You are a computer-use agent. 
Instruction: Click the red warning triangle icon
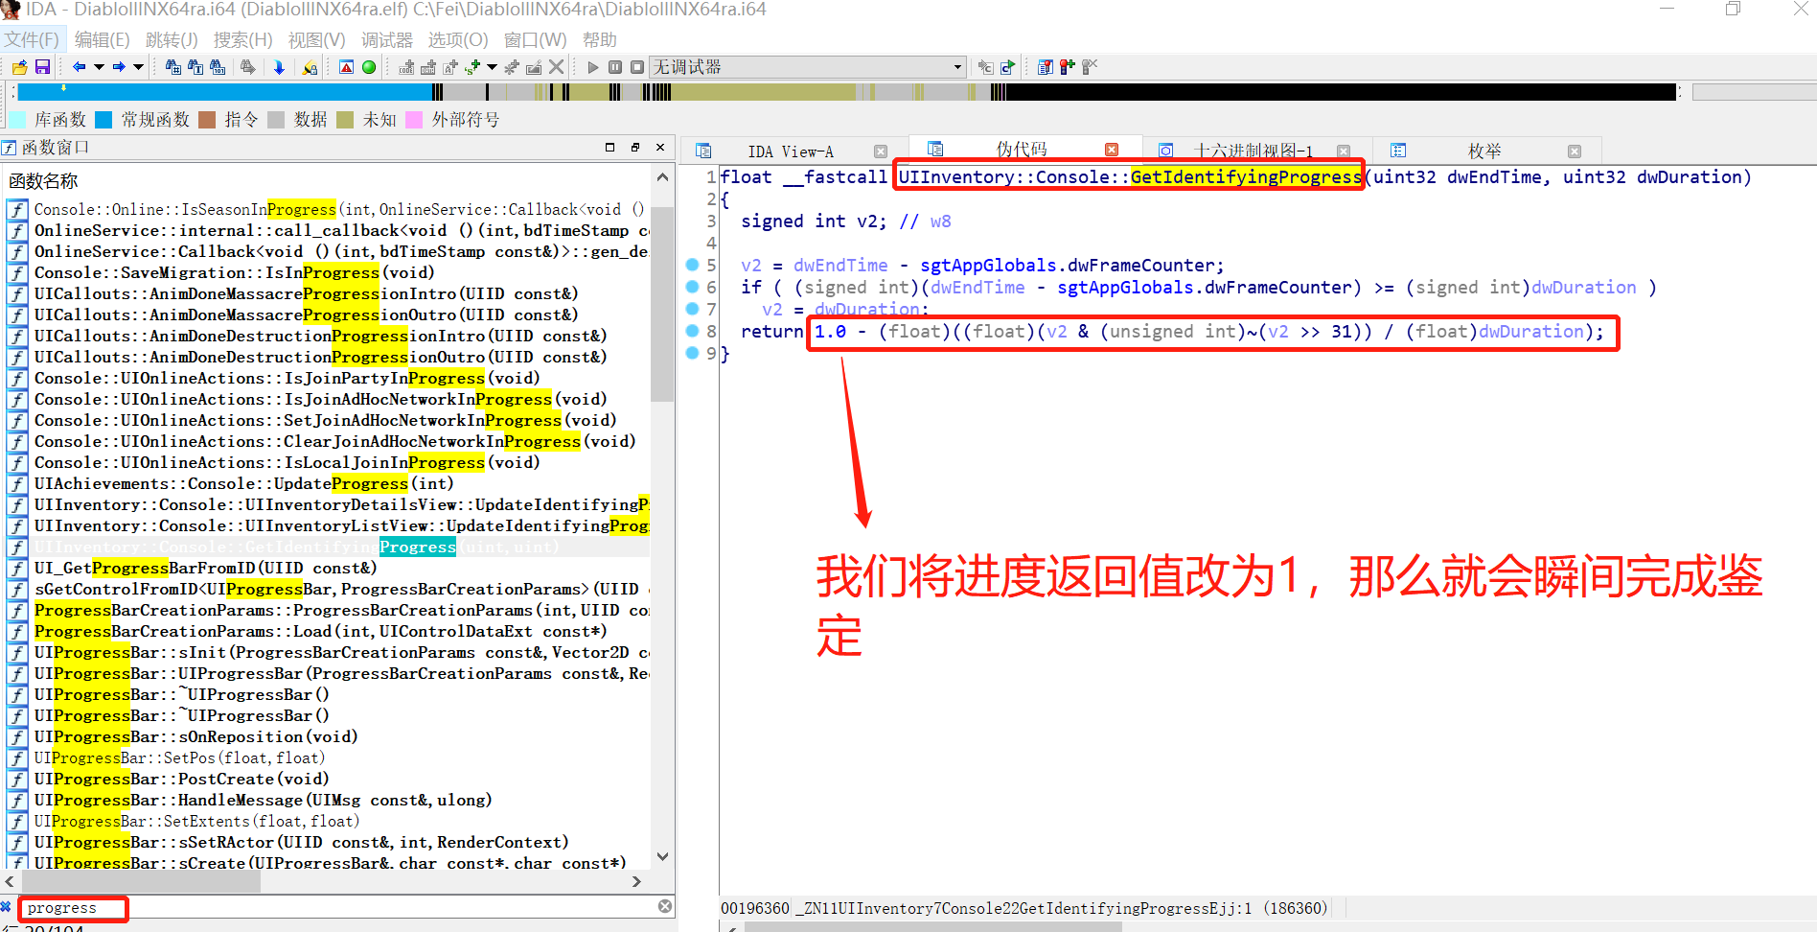pyautogui.click(x=346, y=67)
